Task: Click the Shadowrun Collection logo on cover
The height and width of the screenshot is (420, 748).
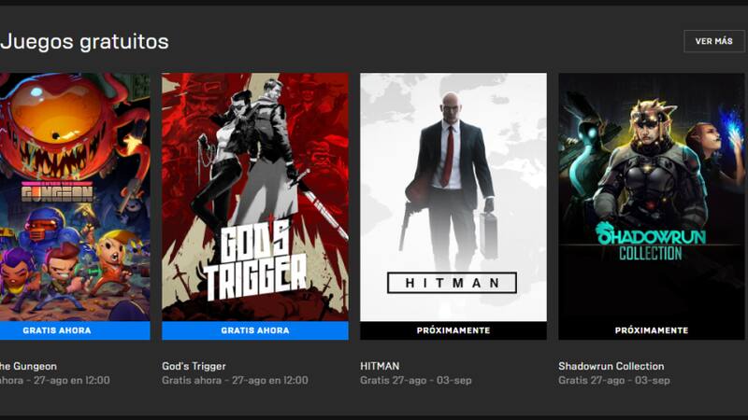Action: pyautogui.click(x=651, y=242)
